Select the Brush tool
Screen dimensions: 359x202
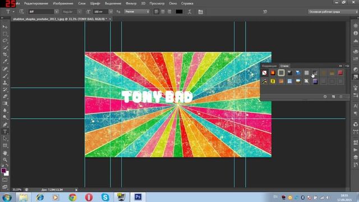click(x=5, y=76)
